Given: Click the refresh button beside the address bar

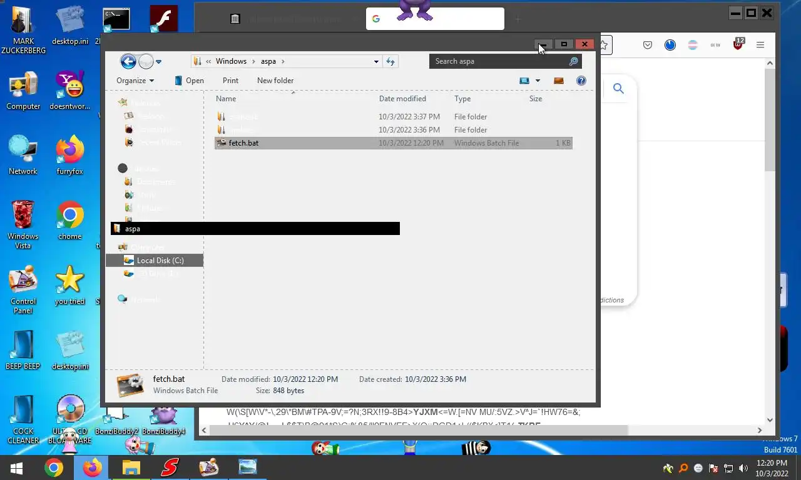Looking at the screenshot, I should coord(390,61).
